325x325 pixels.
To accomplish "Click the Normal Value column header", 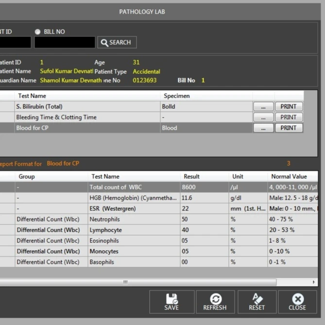I will pos(292,176).
